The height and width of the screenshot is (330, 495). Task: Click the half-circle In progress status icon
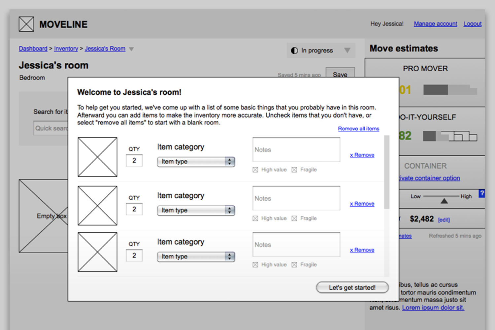[x=294, y=50]
